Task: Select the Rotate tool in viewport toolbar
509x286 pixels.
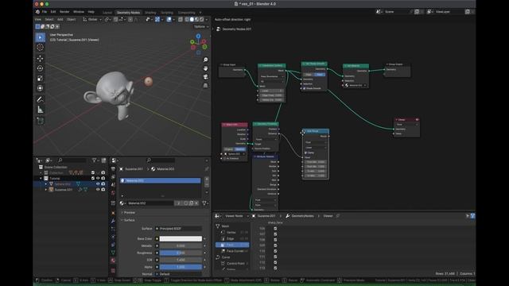Action: [41, 68]
